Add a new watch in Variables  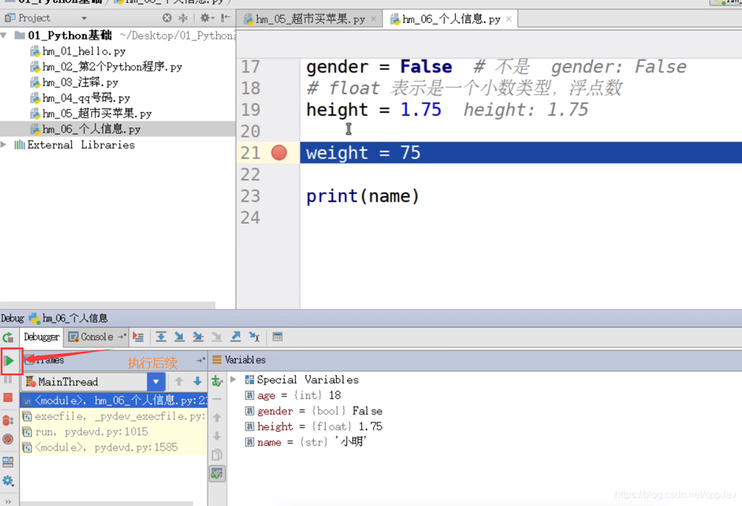click(x=217, y=381)
